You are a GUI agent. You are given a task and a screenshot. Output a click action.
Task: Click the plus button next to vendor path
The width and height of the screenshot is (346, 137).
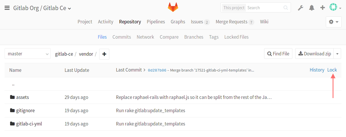coord(104,54)
